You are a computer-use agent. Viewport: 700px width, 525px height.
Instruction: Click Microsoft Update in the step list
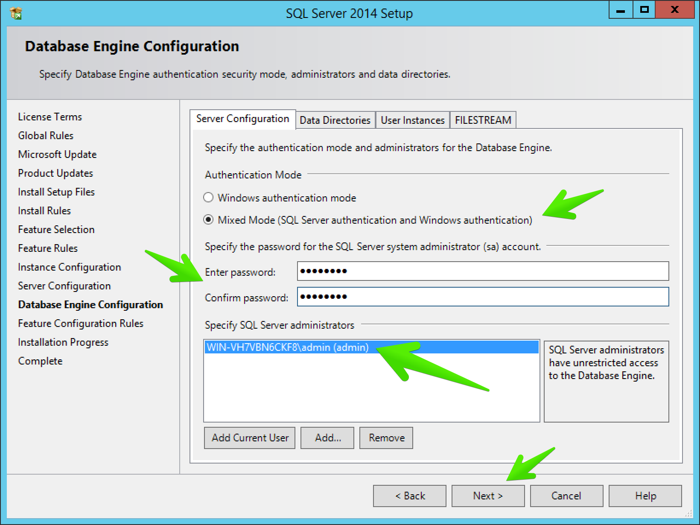click(x=57, y=155)
